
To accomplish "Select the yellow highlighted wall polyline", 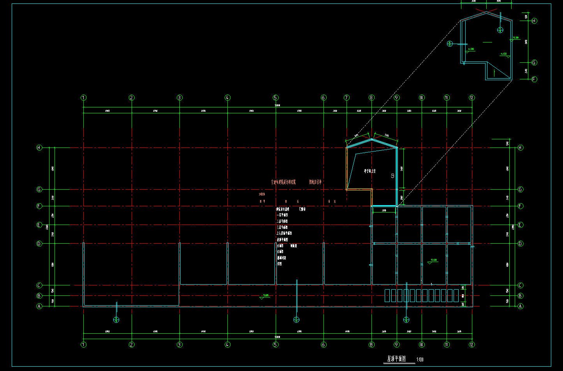I will pyautogui.click(x=347, y=167).
